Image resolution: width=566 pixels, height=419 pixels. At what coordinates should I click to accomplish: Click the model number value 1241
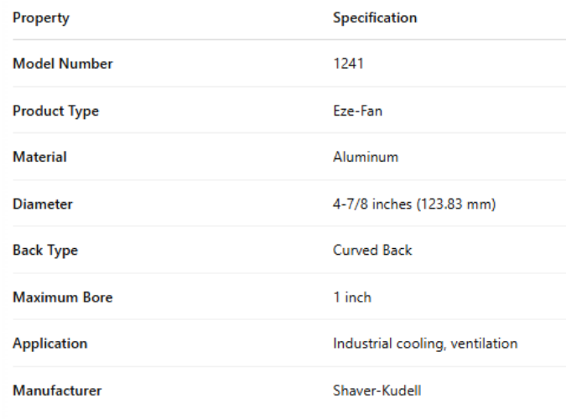(x=348, y=64)
